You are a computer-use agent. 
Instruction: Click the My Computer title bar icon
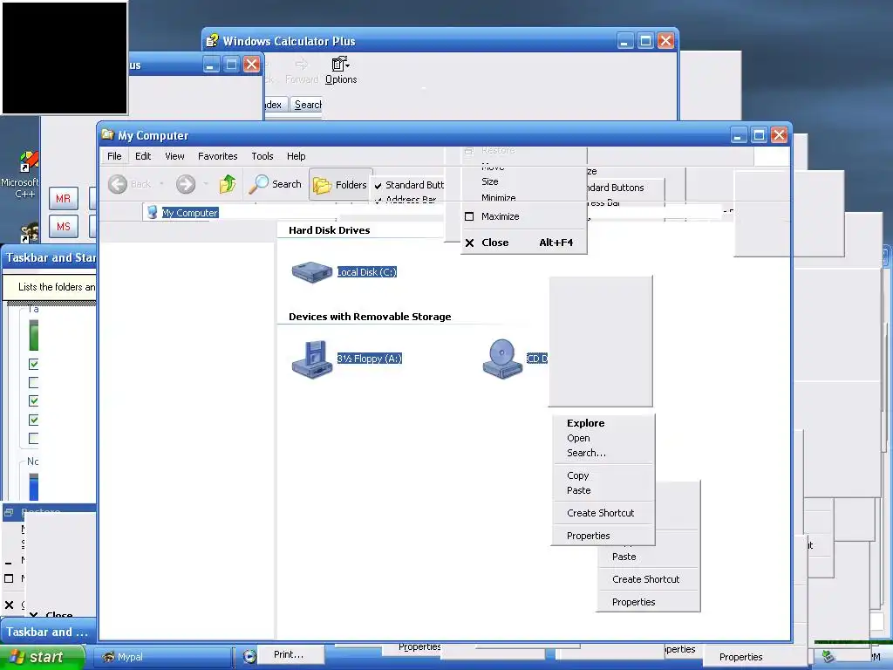coord(107,135)
